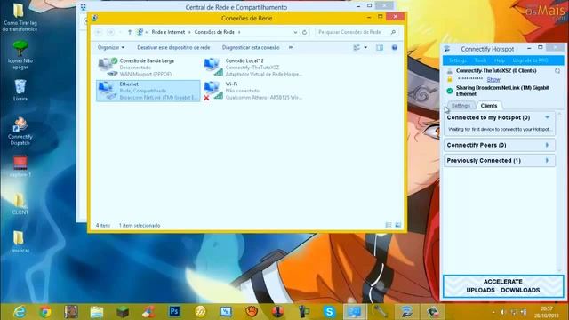The image size is (569, 320).
Task: Open the CLIENT desktop folder
Action: [x=20, y=204]
